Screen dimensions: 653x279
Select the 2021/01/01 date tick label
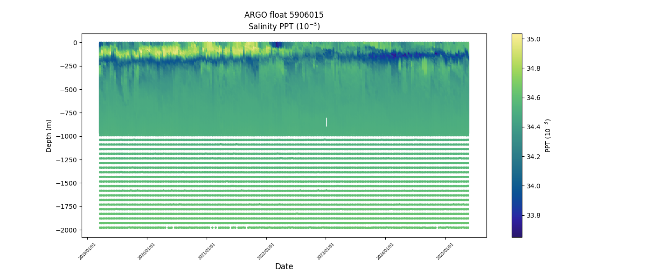point(207,251)
